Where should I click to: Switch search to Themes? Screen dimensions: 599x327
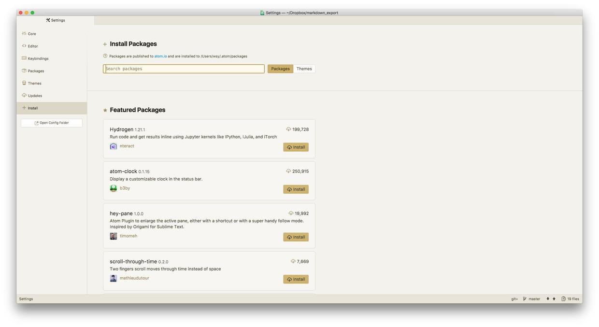pyautogui.click(x=304, y=69)
